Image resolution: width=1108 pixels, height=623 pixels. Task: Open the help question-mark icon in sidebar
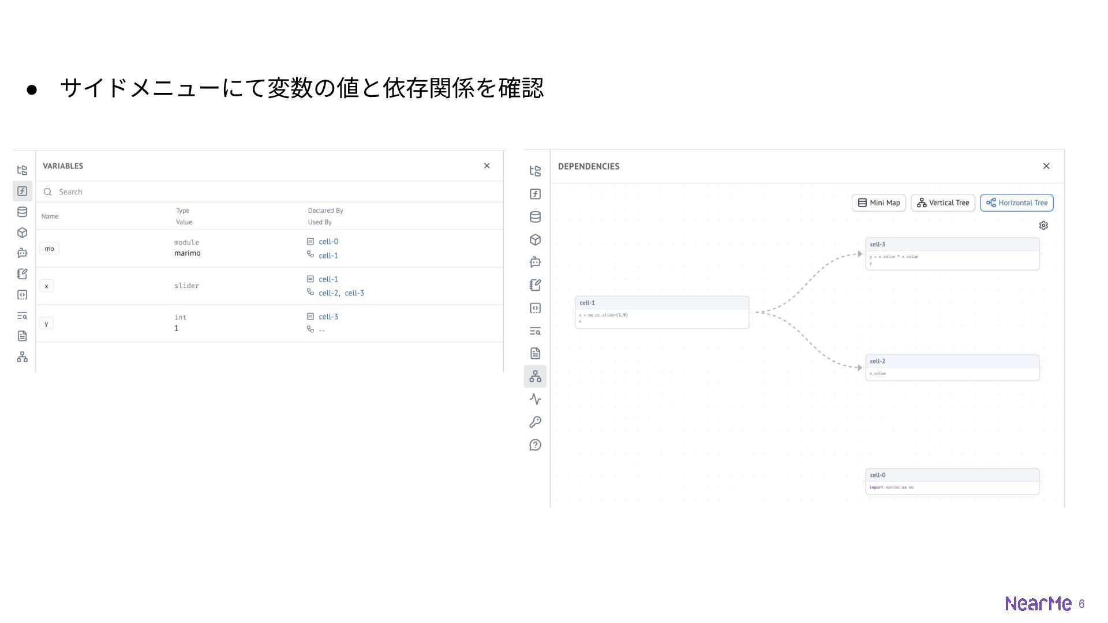pos(535,445)
